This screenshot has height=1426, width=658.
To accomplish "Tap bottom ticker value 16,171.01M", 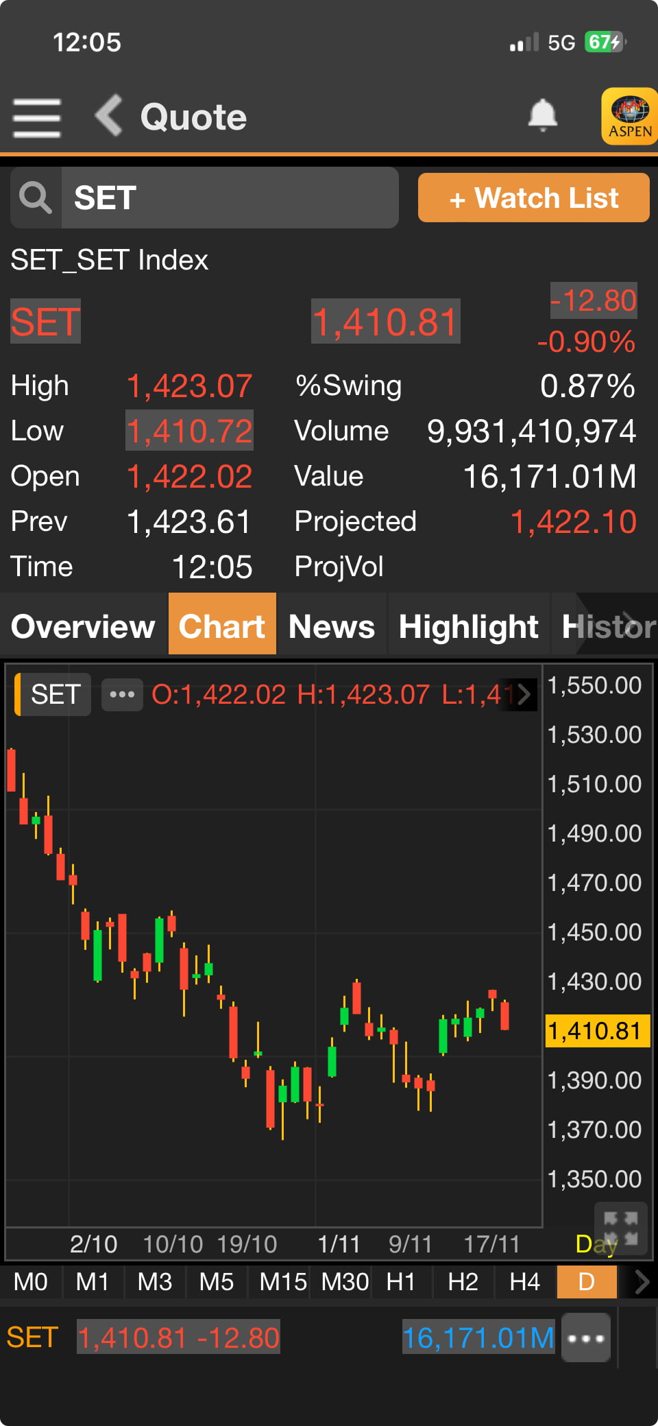I will [478, 1338].
